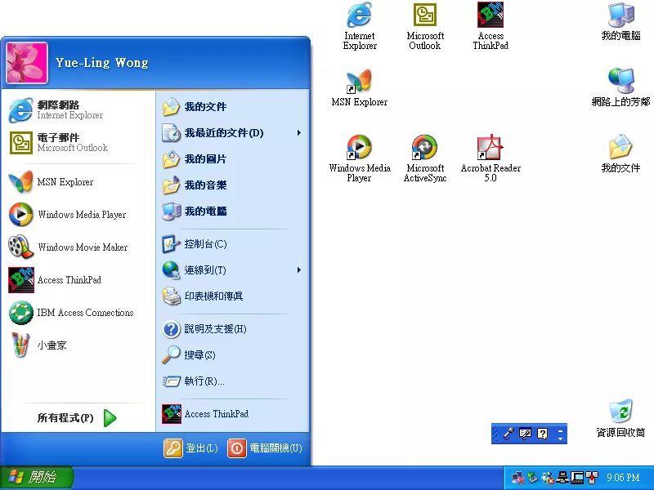Open 說明及支援(H) help and support
Viewport: 654px width, 490px height.
click(232, 329)
